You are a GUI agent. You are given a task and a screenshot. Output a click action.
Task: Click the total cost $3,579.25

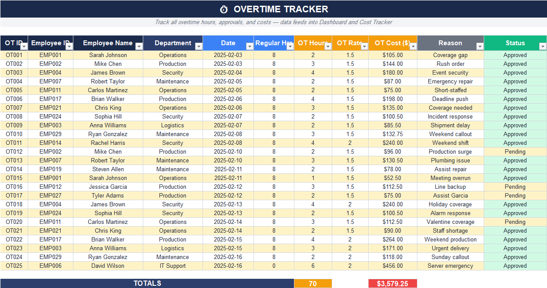click(x=393, y=283)
